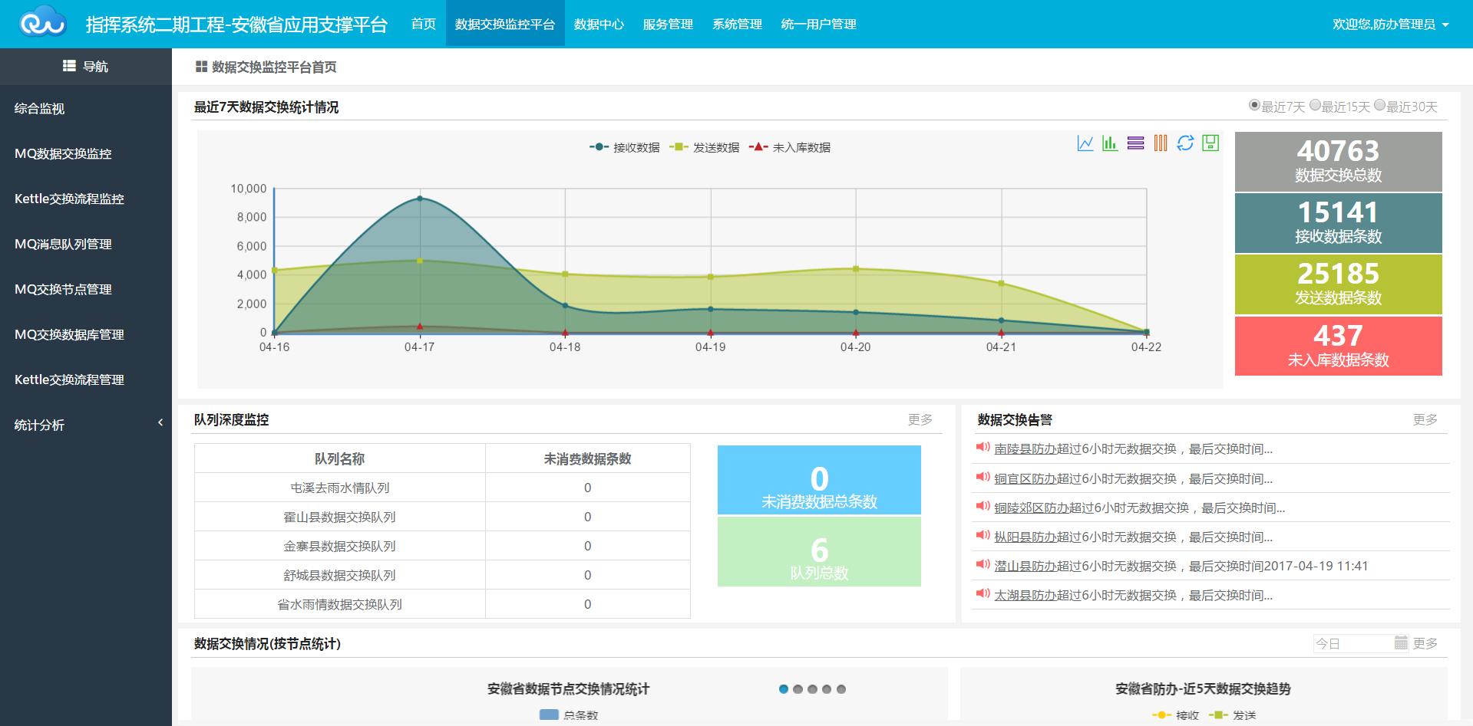Refresh the chart with restore icon
1473x726 pixels.
(x=1185, y=143)
